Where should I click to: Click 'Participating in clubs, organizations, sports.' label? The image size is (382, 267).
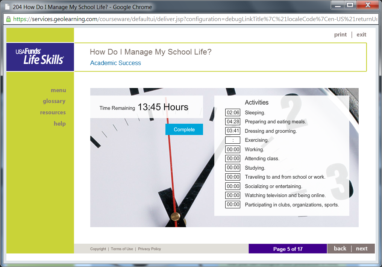click(292, 205)
